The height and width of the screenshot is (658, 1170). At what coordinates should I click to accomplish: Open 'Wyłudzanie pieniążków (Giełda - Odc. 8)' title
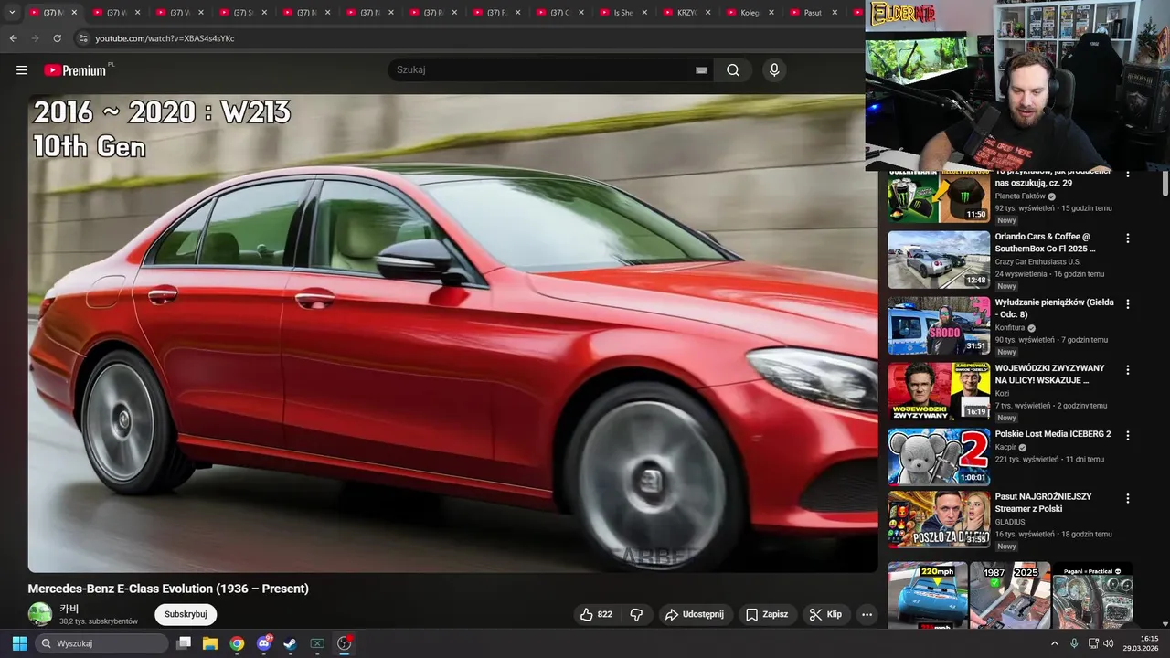click(1055, 308)
